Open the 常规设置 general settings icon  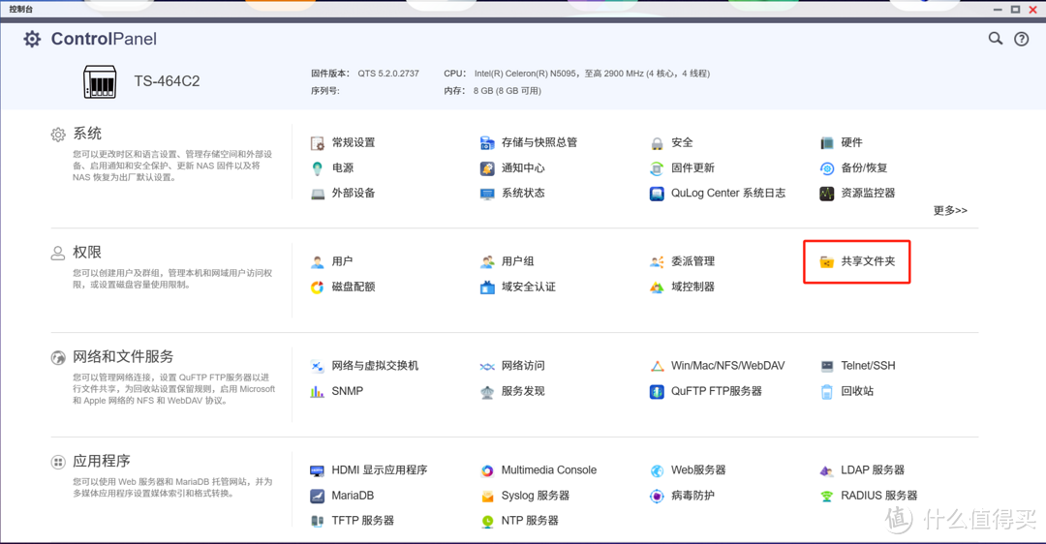318,142
